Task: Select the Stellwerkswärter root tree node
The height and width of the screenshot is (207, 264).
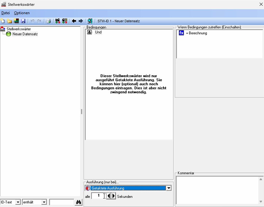Action: pyautogui.click(x=18, y=29)
